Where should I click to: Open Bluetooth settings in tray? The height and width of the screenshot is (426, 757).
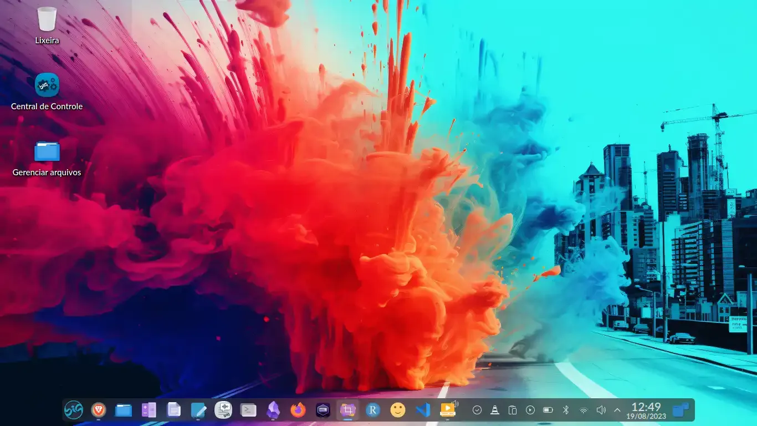566,410
